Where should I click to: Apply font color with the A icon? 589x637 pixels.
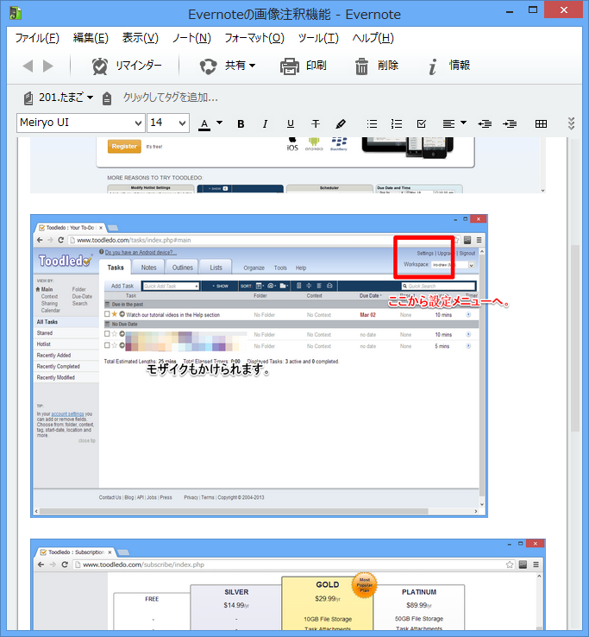(x=204, y=124)
